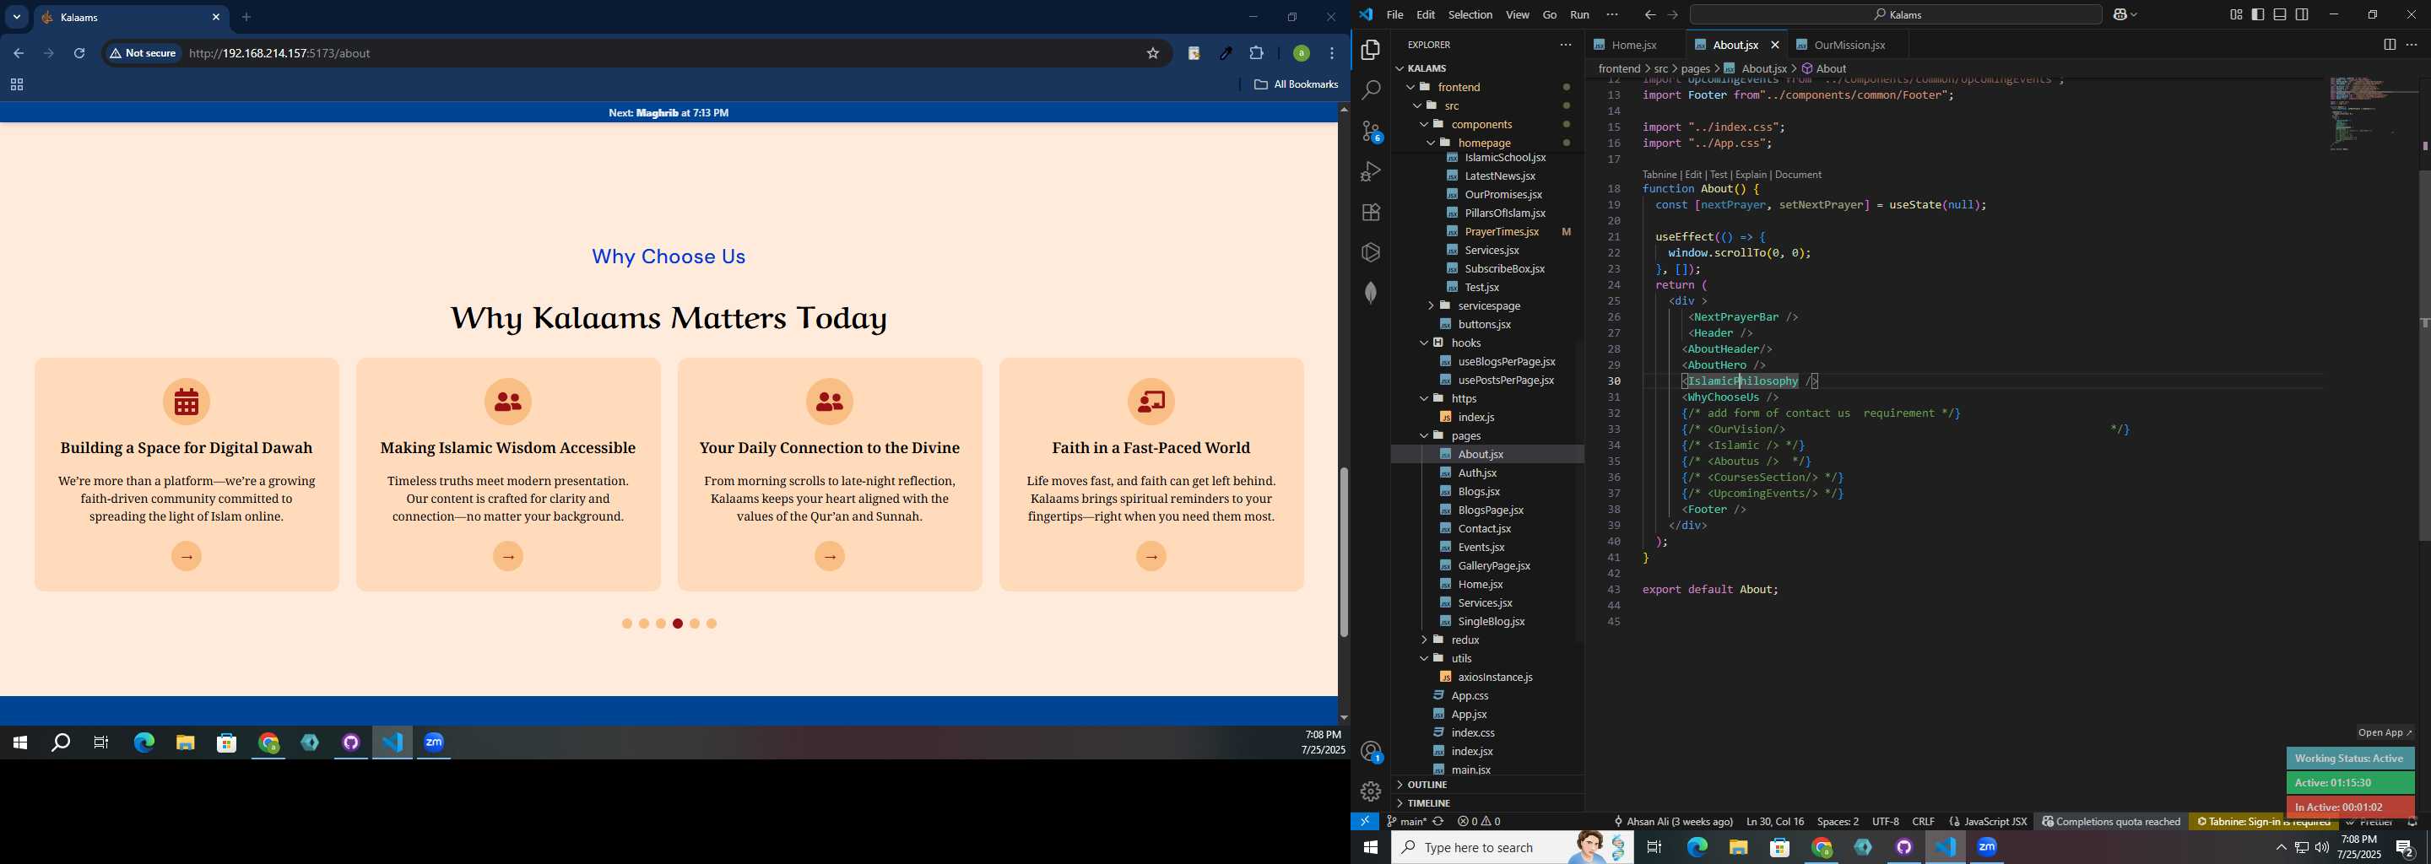Screen dimensions: 2431x864
Task: Switch to the OurMission.jsx editor tab
Action: 1849,45
